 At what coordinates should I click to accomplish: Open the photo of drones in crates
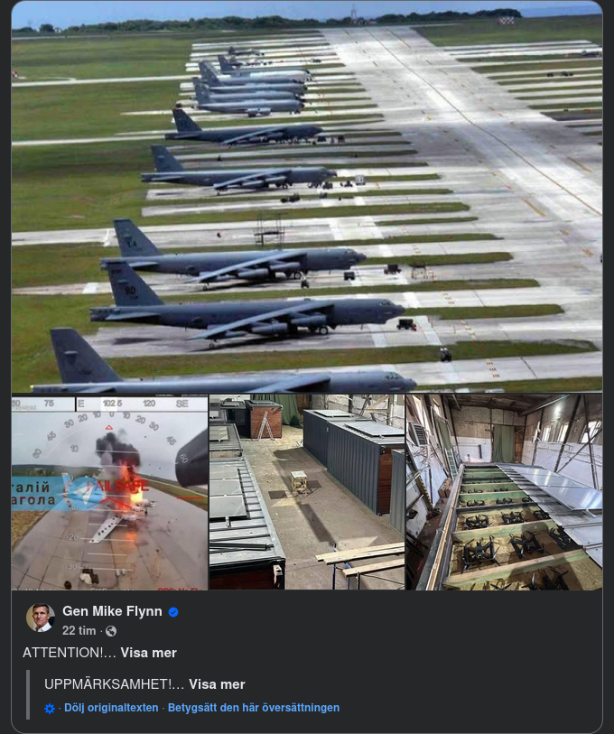click(504, 492)
